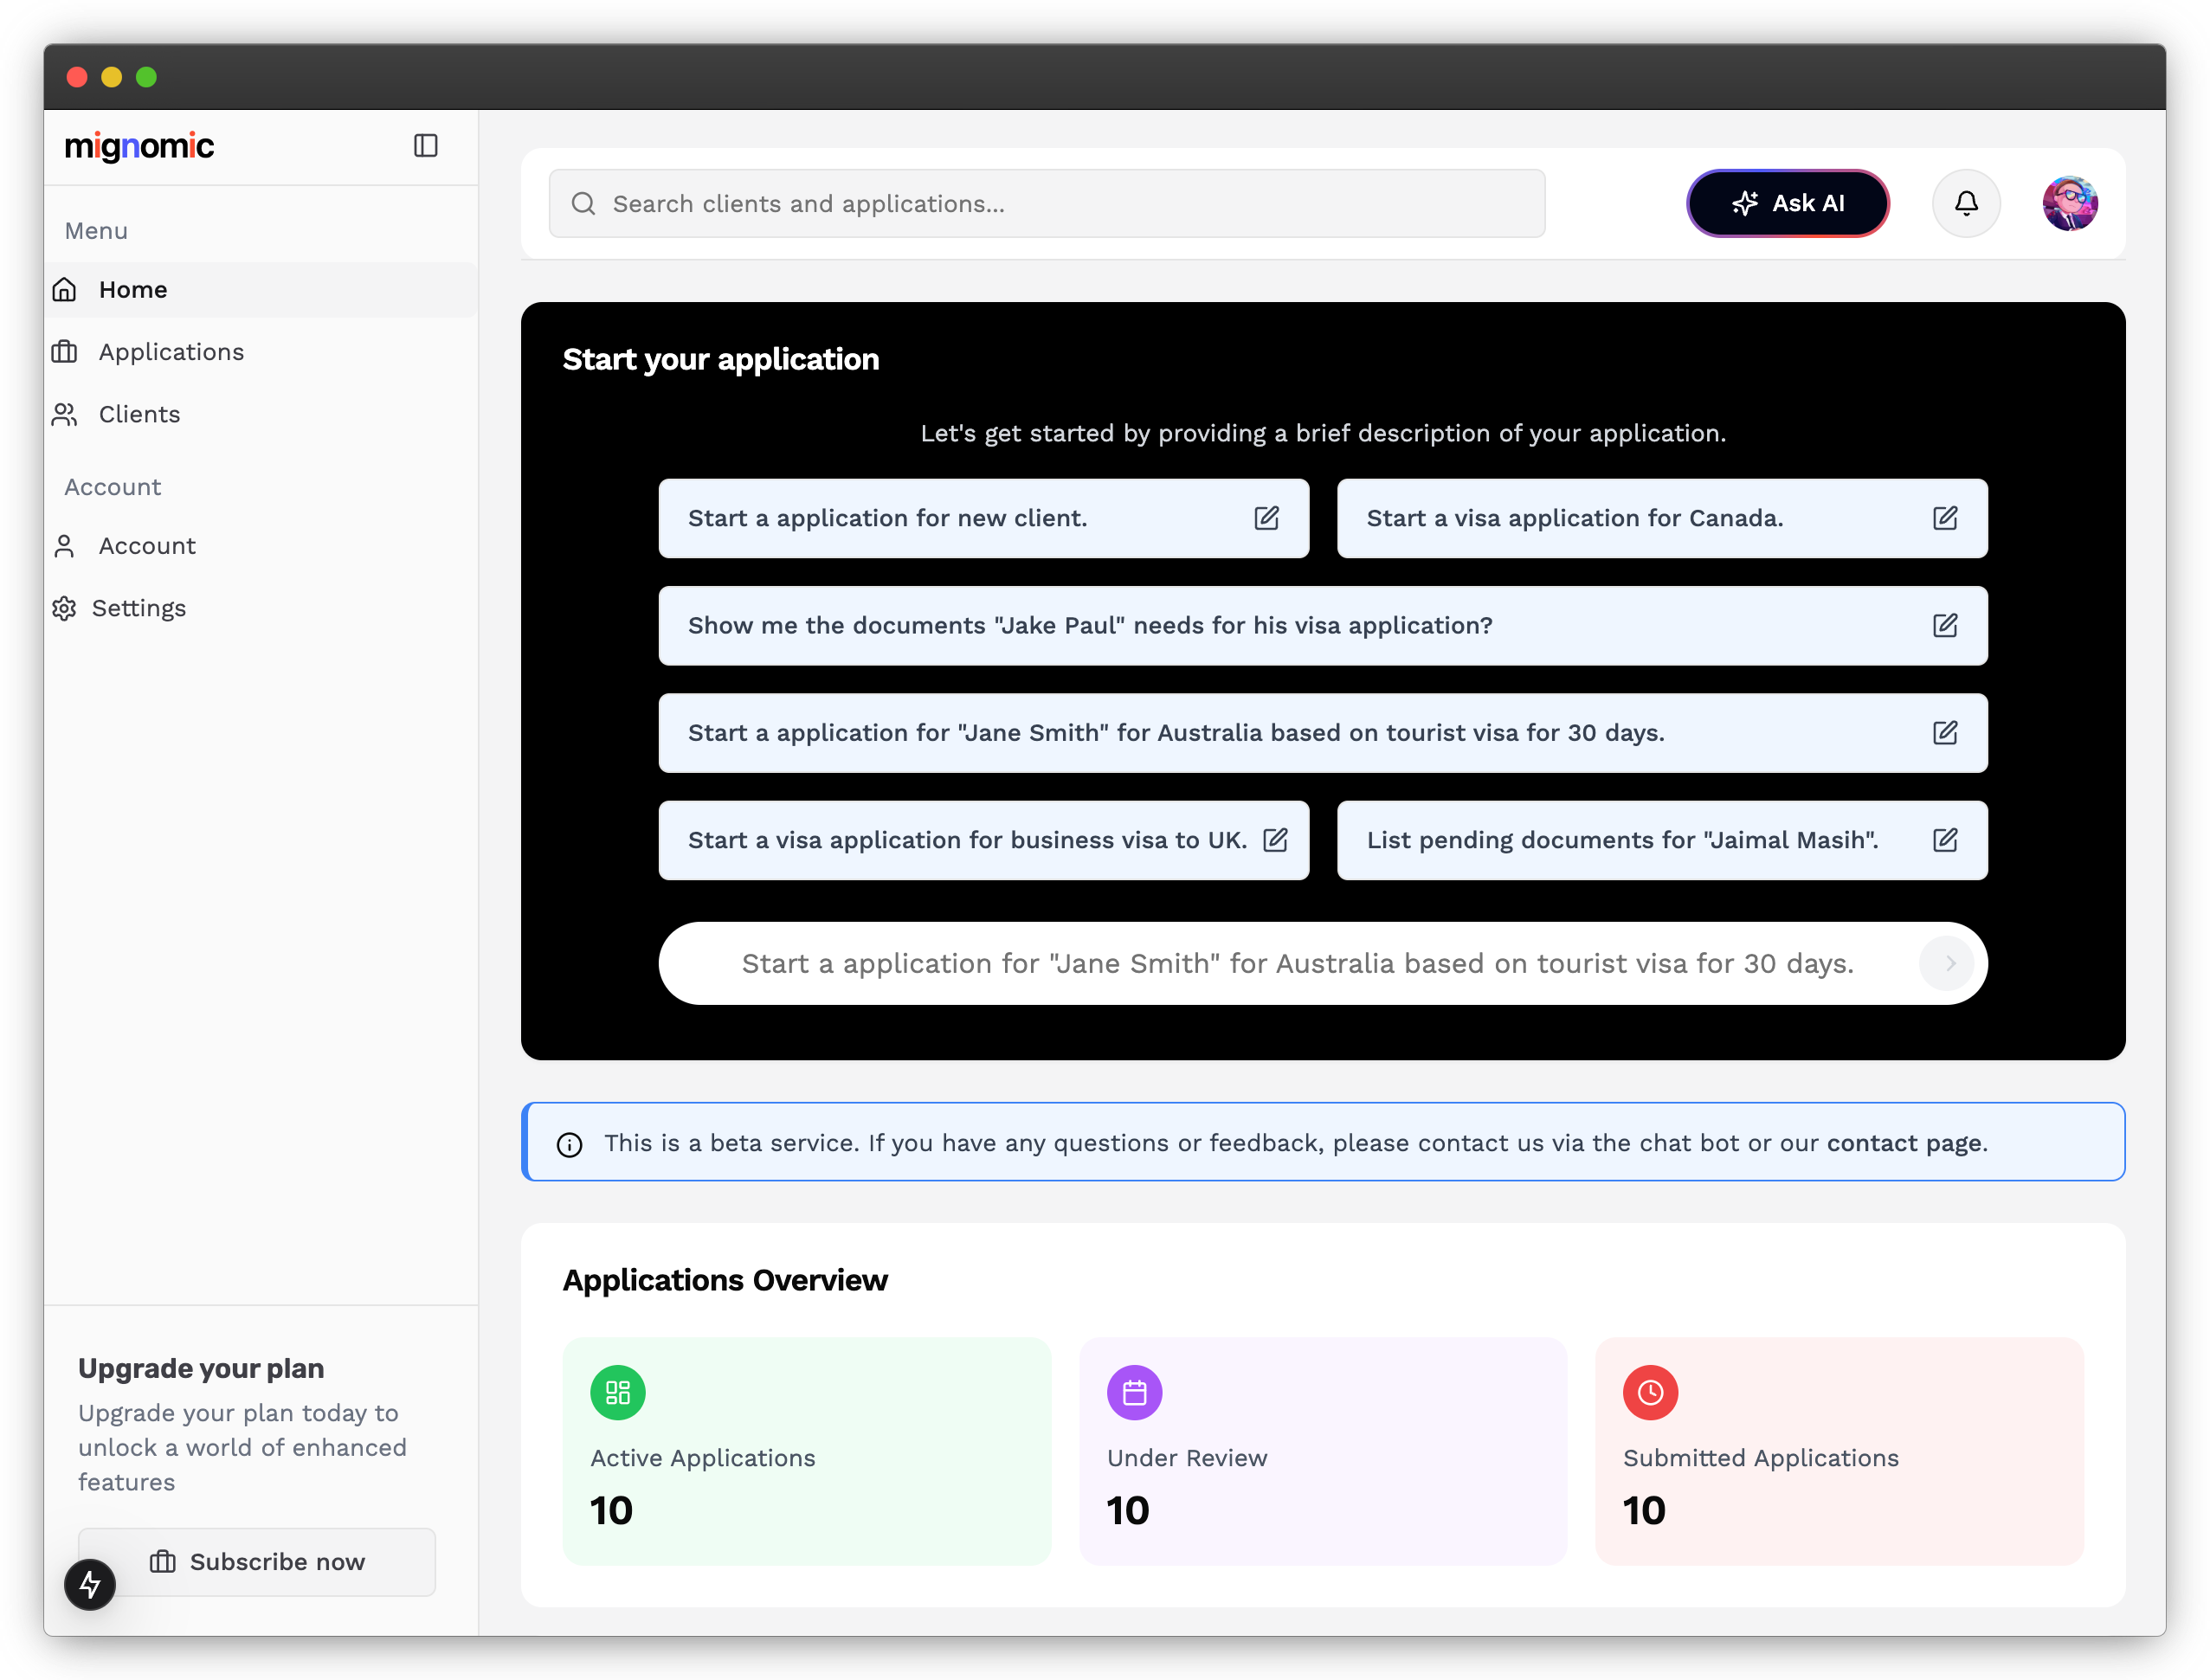Image resolution: width=2210 pixels, height=1680 pixels.
Task: Select Applications from the sidebar menu
Action: pos(171,352)
